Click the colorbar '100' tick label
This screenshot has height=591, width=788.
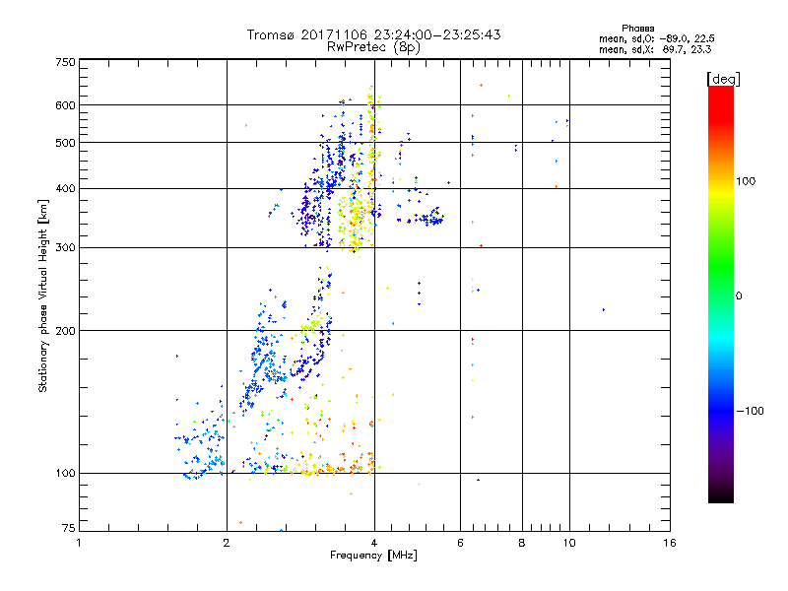746,181
